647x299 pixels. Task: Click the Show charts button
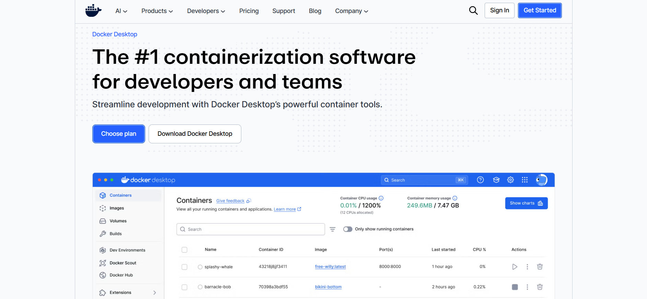(x=527, y=203)
